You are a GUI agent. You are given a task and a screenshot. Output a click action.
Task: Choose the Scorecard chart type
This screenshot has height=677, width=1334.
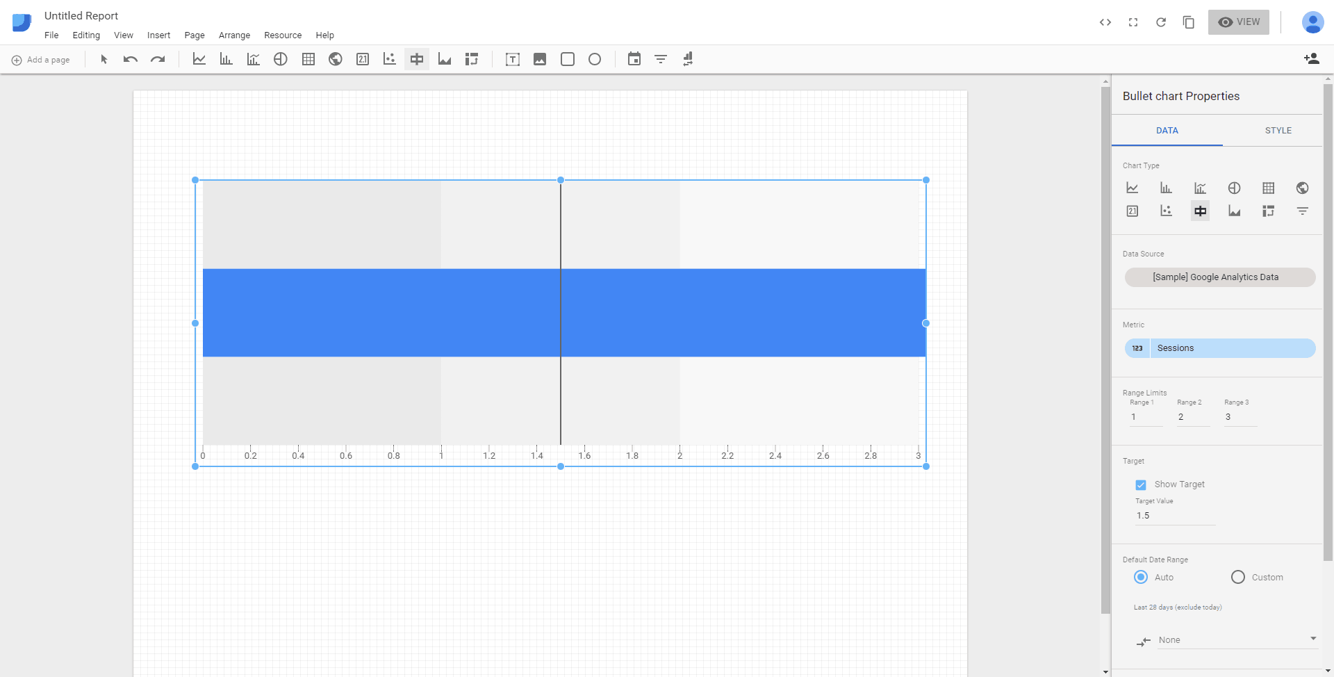1133,211
